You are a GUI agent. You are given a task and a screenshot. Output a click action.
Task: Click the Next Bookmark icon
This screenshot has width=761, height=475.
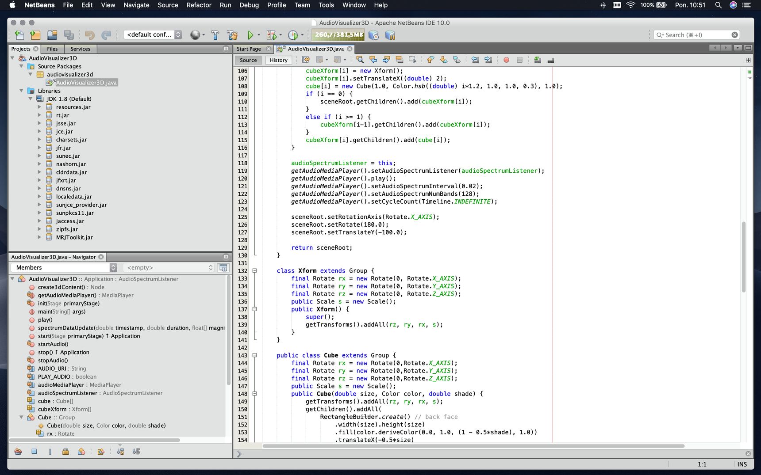[x=444, y=60]
